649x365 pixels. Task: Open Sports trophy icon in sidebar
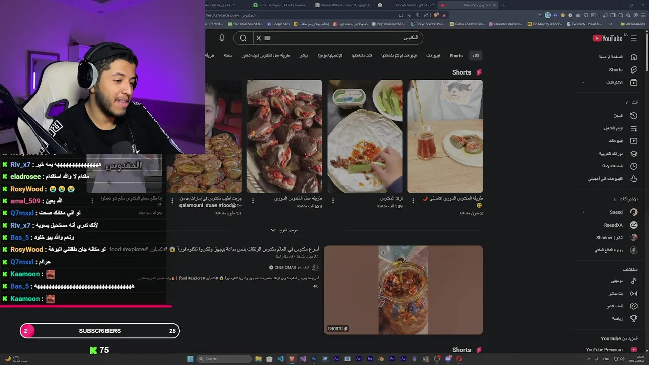(x=633, y=318)
